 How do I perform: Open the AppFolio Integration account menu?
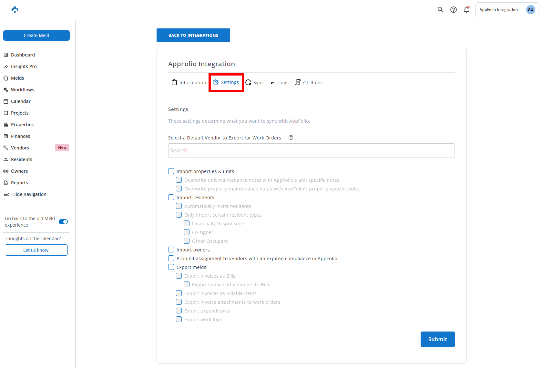coord(498,10)
